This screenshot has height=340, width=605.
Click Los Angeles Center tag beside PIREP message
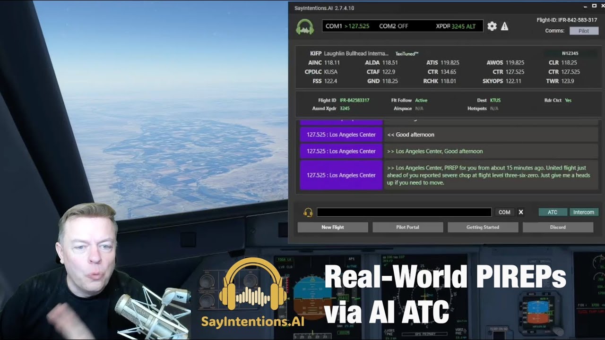pos(341,175)
